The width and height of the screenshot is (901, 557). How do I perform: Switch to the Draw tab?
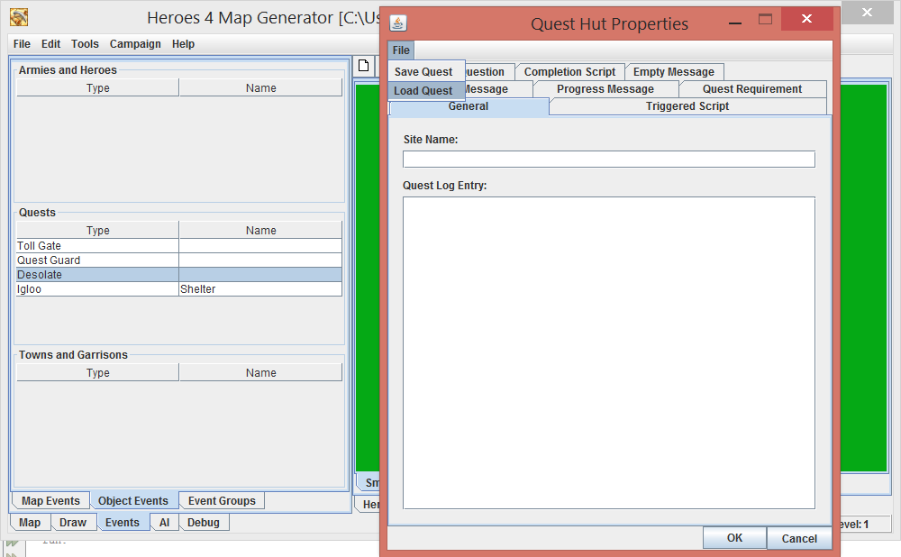73,523
